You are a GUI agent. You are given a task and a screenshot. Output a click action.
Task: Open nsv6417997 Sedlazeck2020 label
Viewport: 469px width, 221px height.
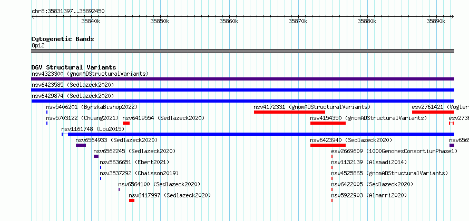coord(170,195)
